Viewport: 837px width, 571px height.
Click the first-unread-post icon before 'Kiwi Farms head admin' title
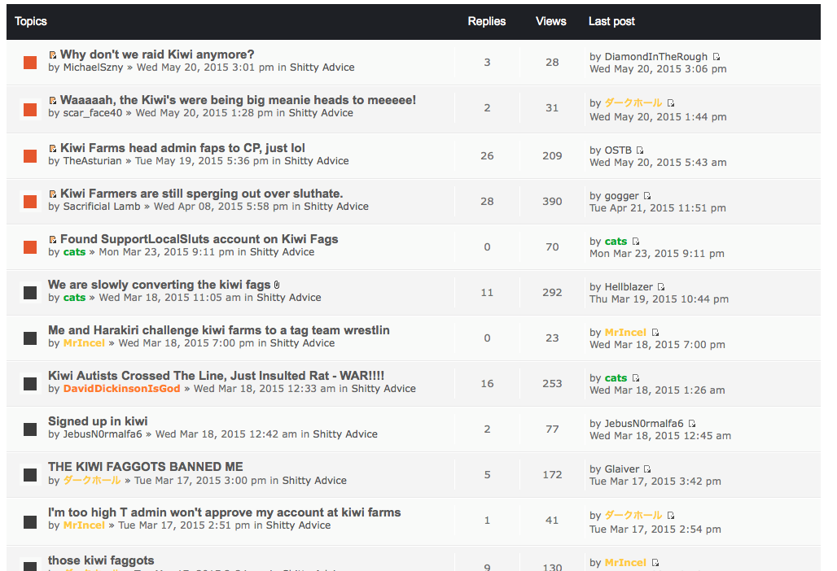52,148
